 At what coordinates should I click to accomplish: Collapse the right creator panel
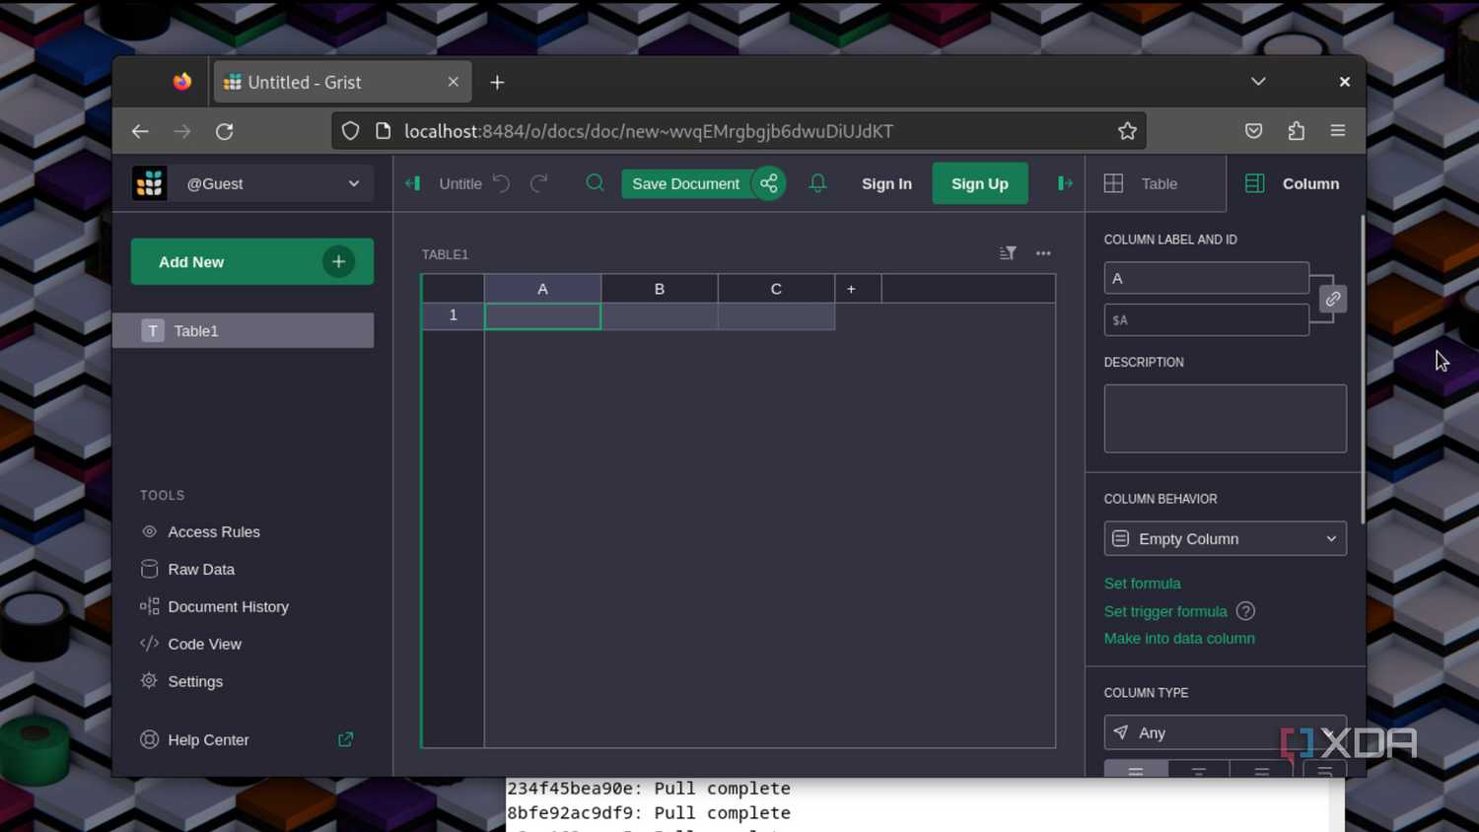coord(1065,183)
